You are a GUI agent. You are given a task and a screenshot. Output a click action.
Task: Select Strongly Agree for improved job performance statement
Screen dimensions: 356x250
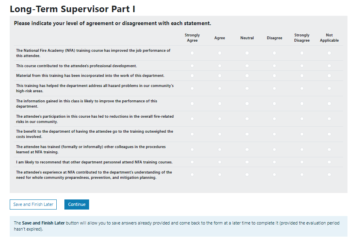pyautogui.click(x=192, y=53)
